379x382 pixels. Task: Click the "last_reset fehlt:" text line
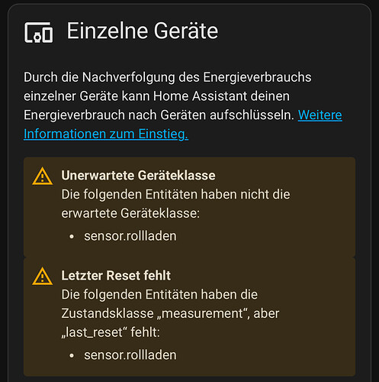[x=111, y=332]
